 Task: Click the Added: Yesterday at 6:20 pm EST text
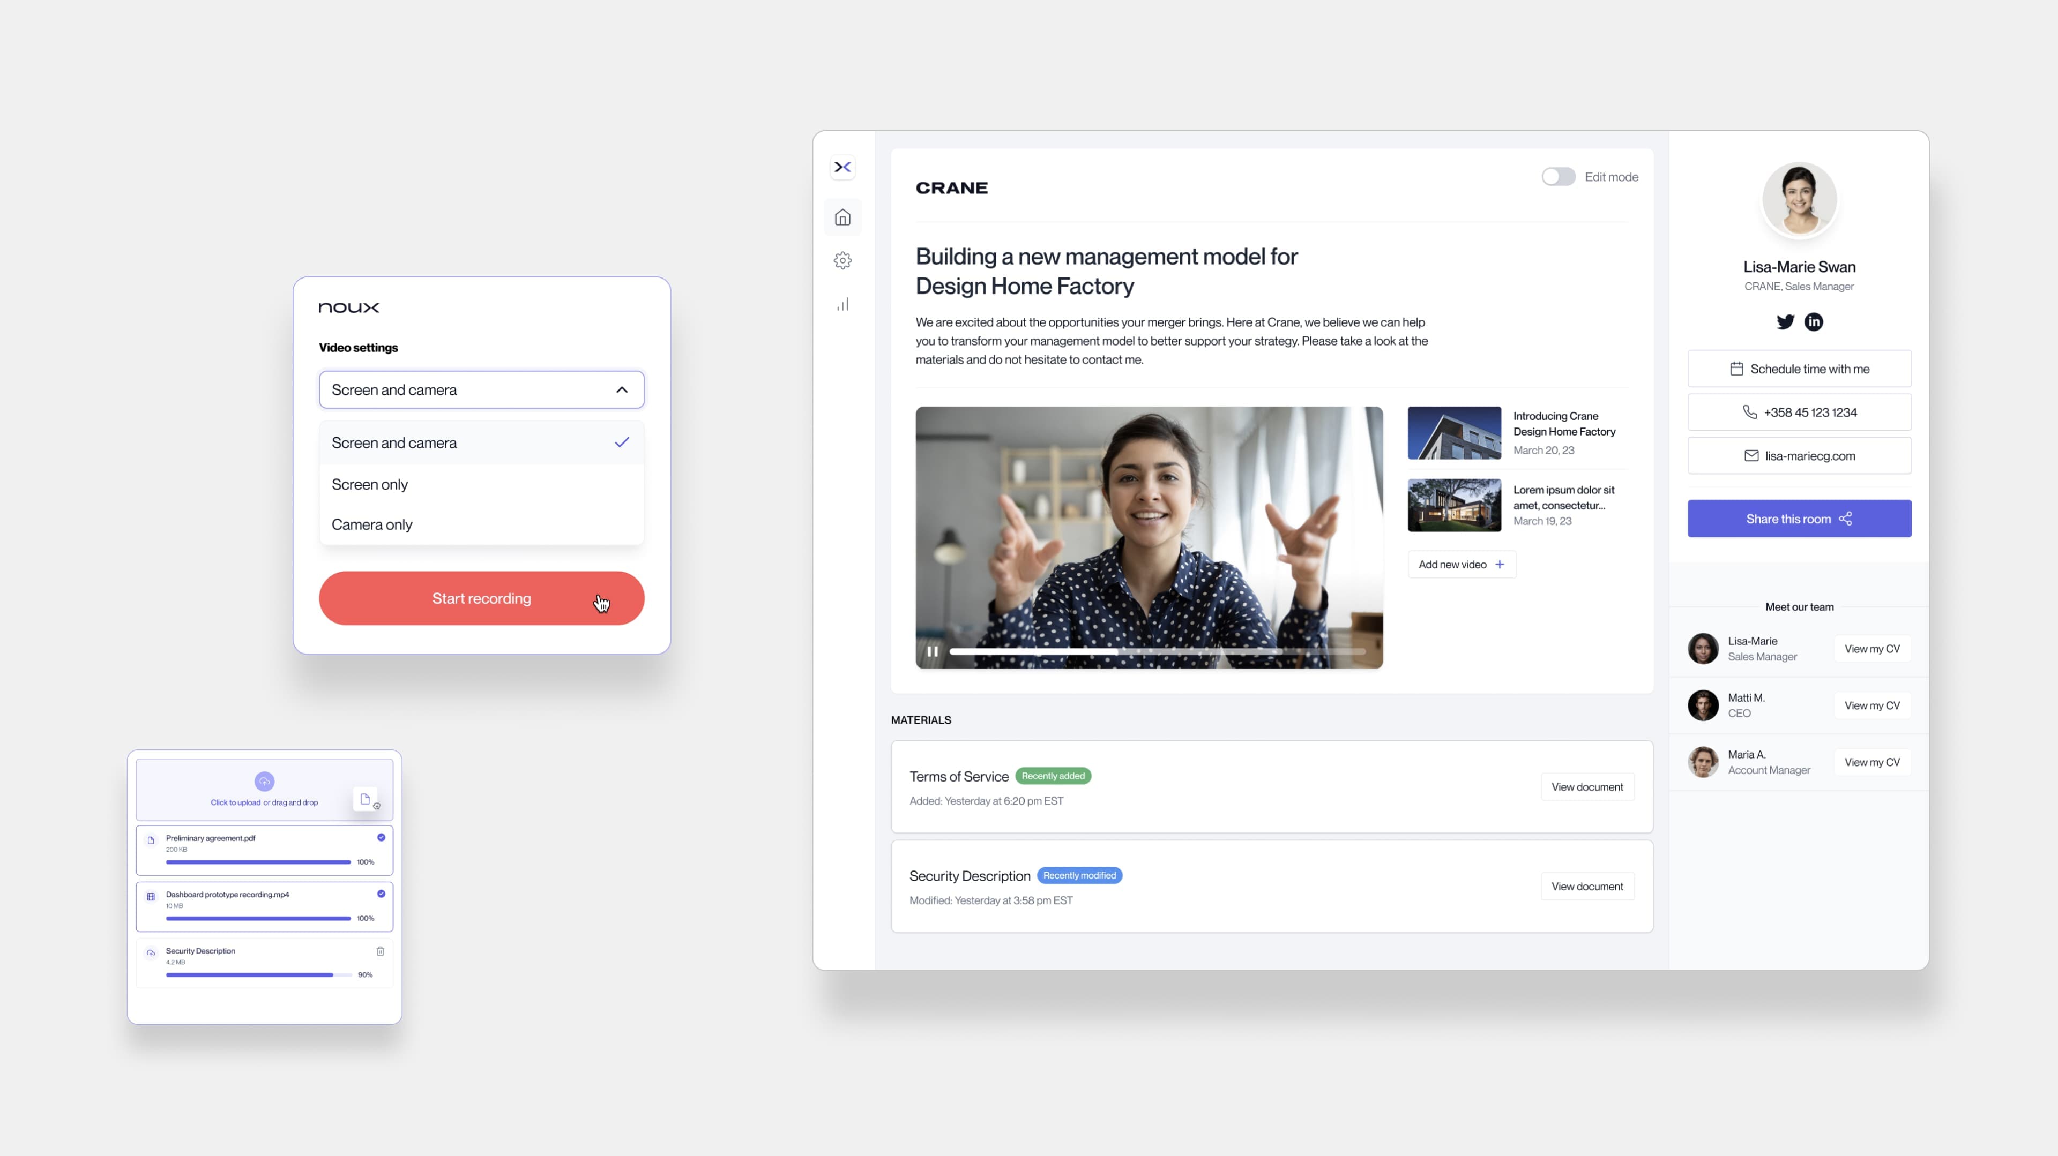pyautogui.click(x=987, y=801)
